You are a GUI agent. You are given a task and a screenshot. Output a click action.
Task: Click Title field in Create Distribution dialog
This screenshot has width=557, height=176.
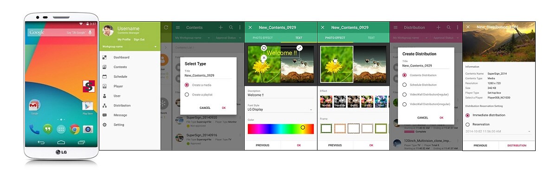(x=426, y=66)
